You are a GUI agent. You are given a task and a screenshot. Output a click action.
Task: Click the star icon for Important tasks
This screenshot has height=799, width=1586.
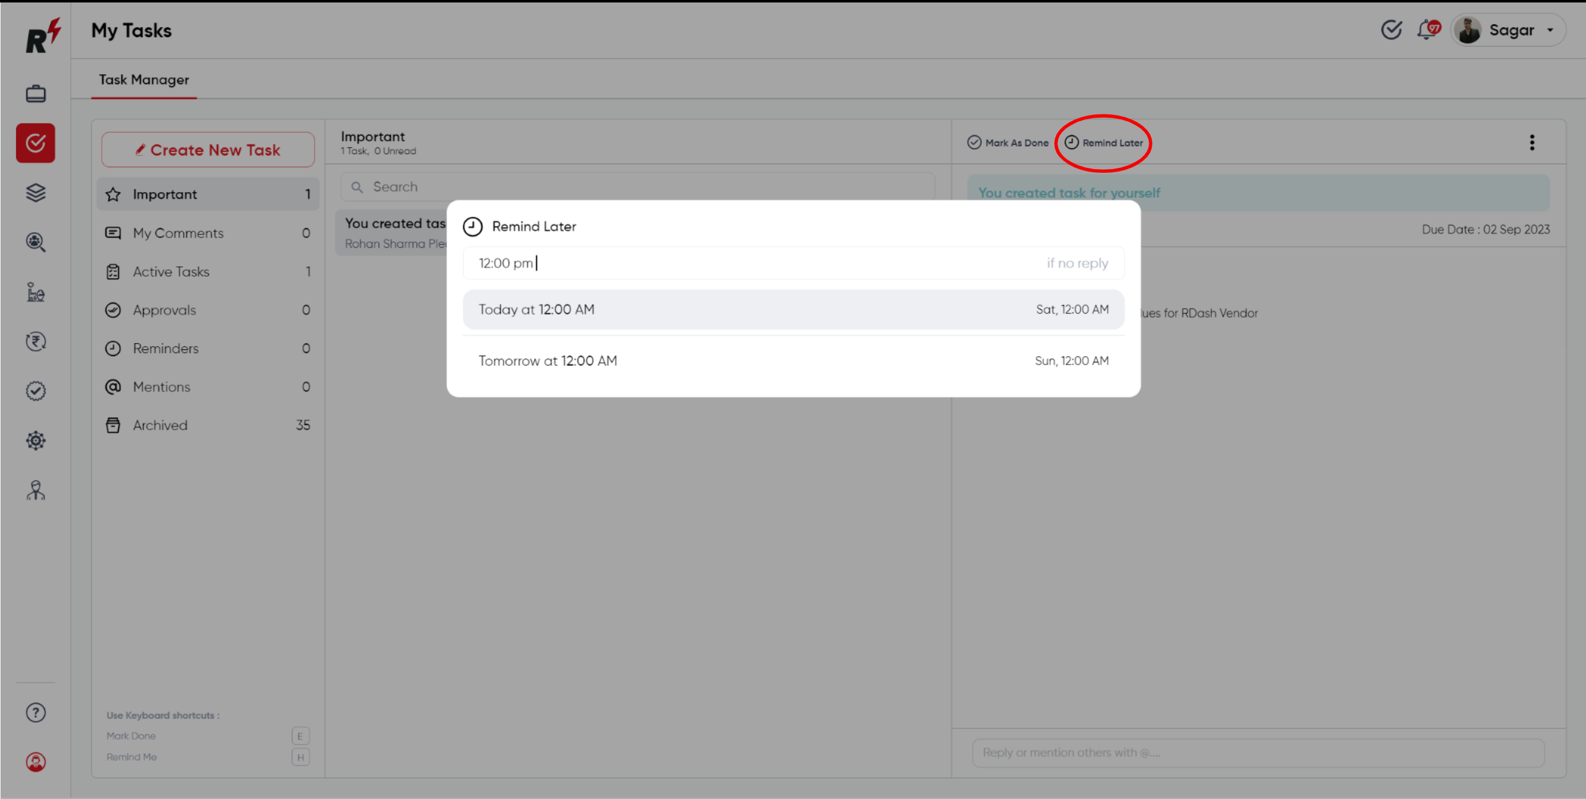(113, 194)
